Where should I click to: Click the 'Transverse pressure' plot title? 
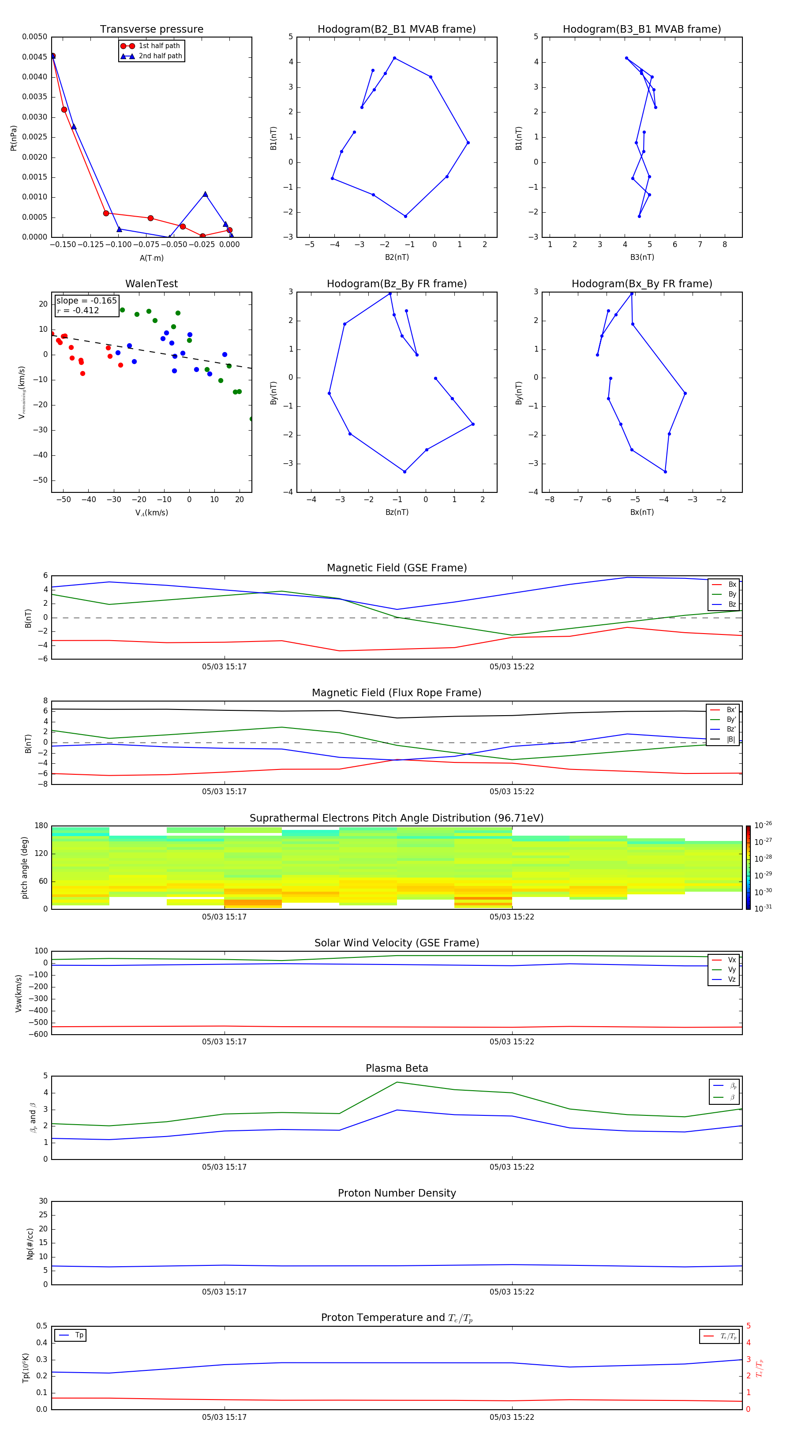[x=151, y=29]
